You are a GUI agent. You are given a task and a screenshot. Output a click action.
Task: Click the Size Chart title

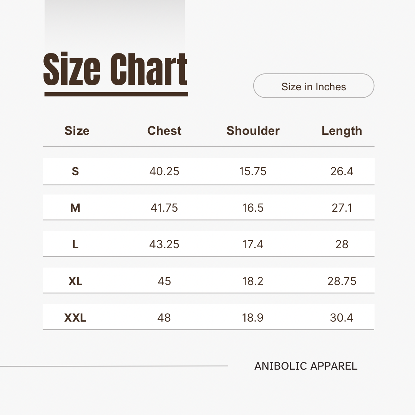[x=115, y=69]
